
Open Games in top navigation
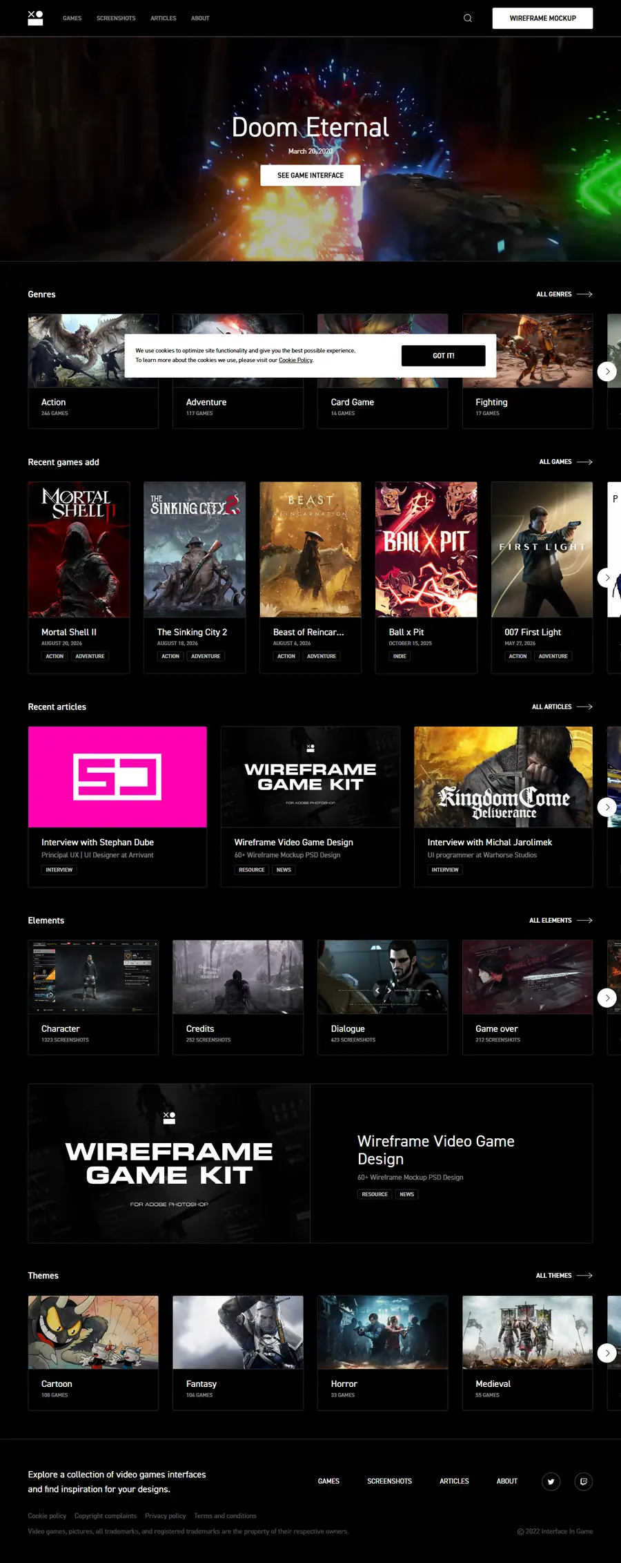pyautogui.click(x=72, y=18)
